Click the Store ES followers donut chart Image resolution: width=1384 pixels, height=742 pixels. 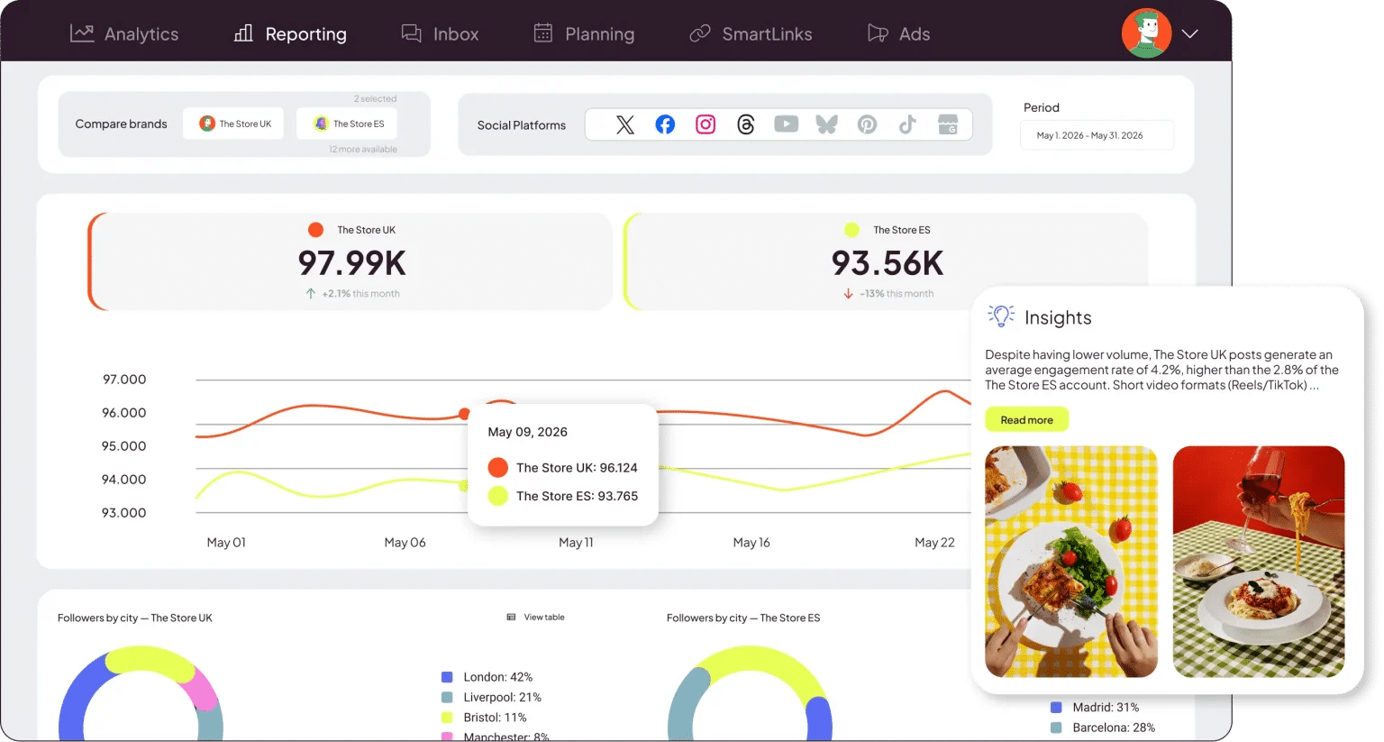tap(750, 694)
